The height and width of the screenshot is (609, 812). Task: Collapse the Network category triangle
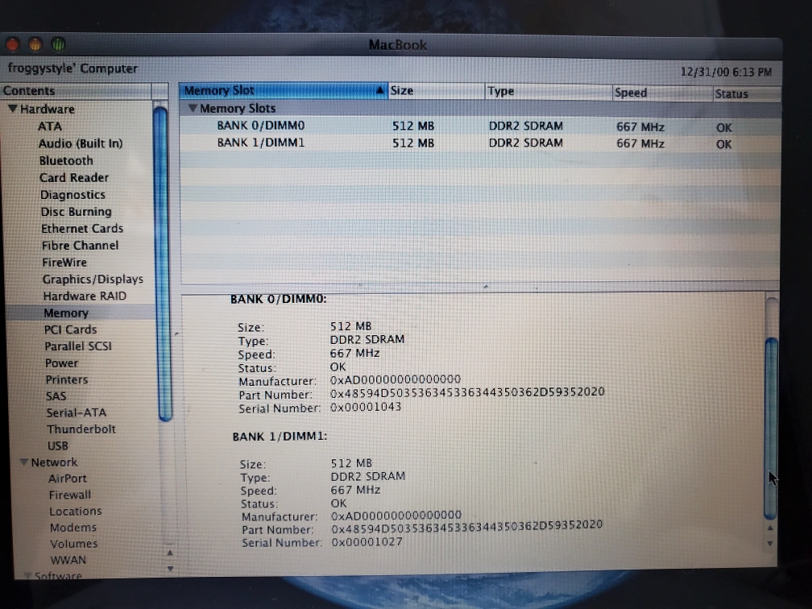pos(24,462)
